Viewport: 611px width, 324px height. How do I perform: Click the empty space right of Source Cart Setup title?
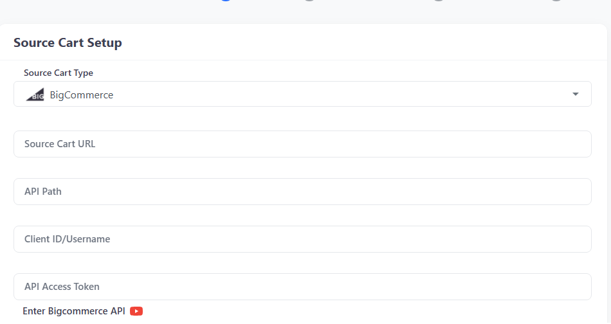(x=362, y=42)
